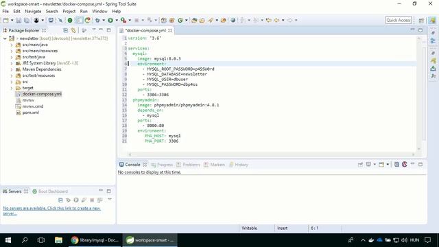This screenshot has width=439, height=247.
Task: Collapse all in Package Explorer
Action: [x=66, y=30]
